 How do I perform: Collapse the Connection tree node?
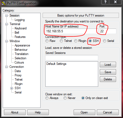coord(6,67)
